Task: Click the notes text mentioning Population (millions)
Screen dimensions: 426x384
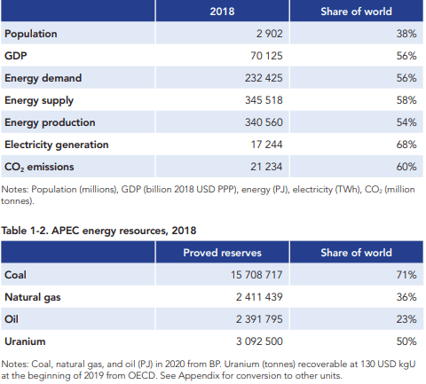Action: pos(208,195)
